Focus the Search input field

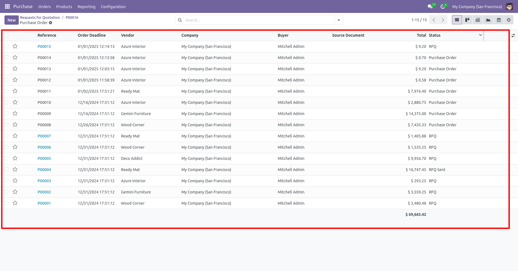click(x=259, y=20)
